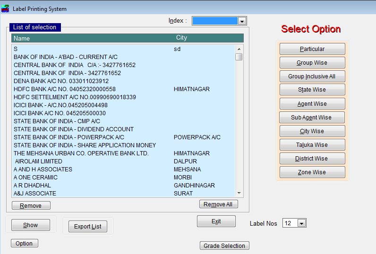
Task: Select STATE BANK OF INDIA - CMP A/C
Action: [123, 121]
